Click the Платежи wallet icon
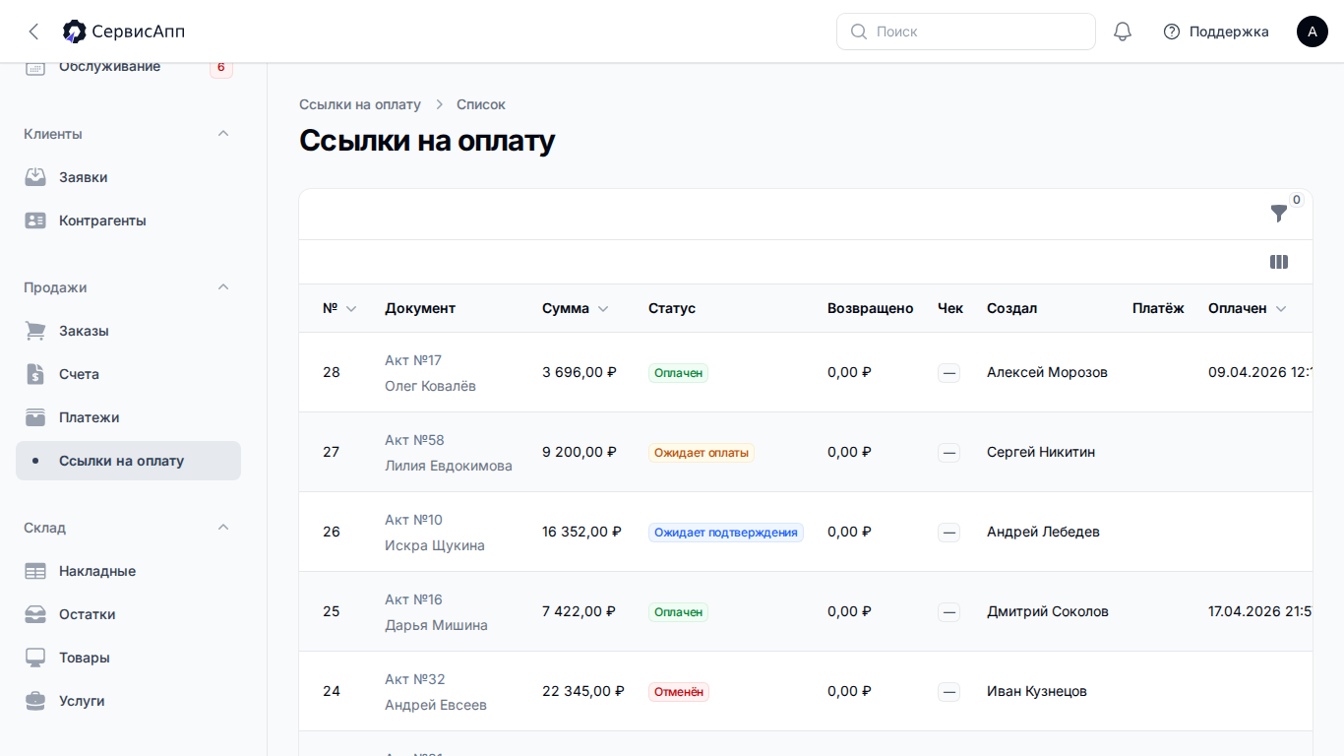This screenshot has width=1344, height=756. click(35, 417)
